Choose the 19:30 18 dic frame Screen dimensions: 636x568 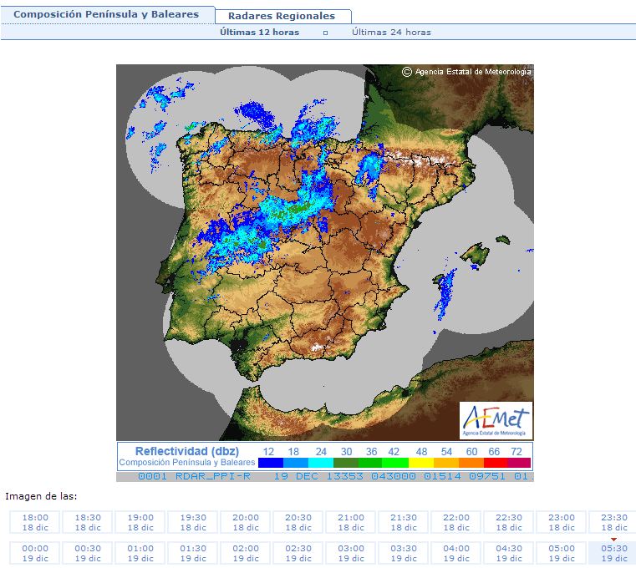tap(193, 522)
